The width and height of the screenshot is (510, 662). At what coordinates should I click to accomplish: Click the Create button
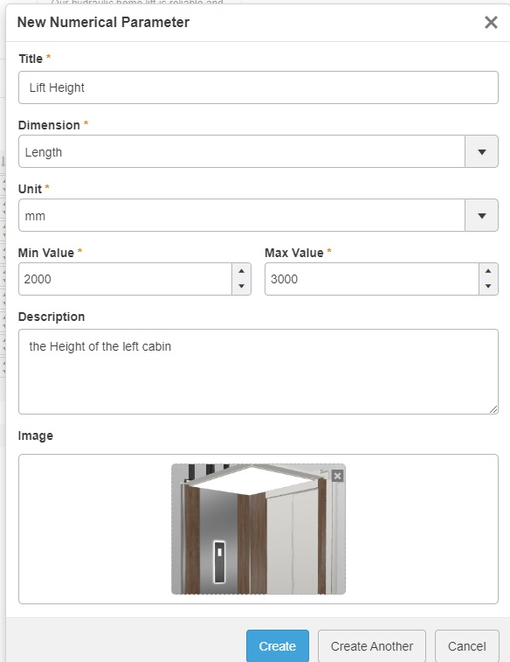tap(278, 646)
